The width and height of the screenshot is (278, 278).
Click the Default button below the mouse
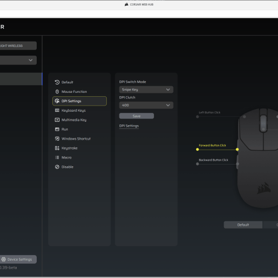pyautogui.click(x=243, y=225)
